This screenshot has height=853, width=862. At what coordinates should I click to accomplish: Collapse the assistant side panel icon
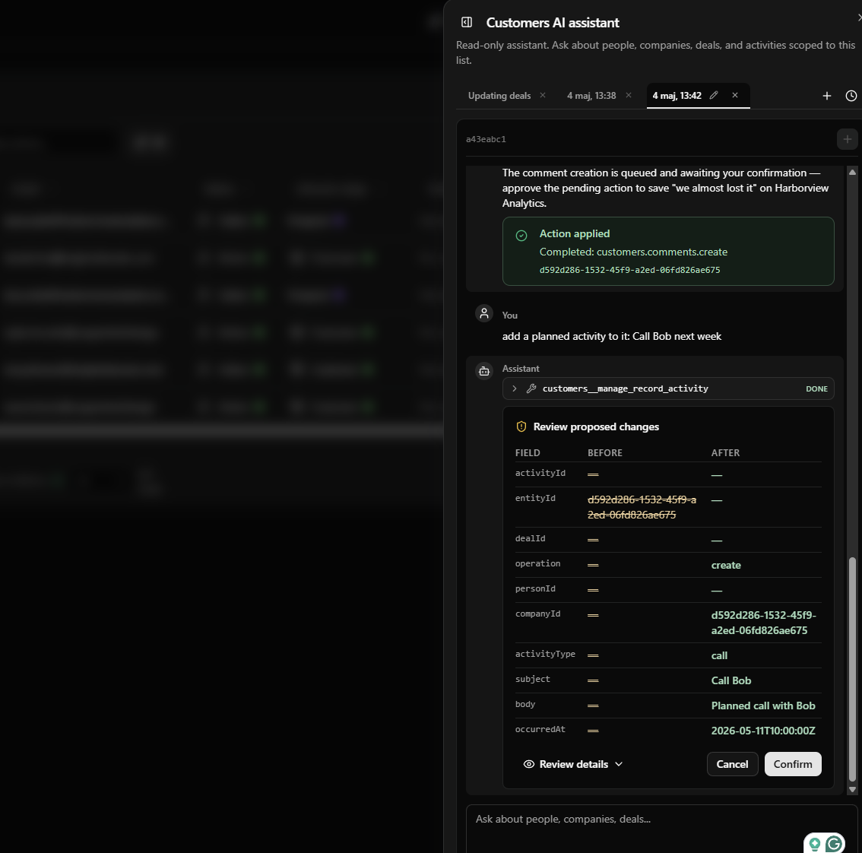[467, 22]
